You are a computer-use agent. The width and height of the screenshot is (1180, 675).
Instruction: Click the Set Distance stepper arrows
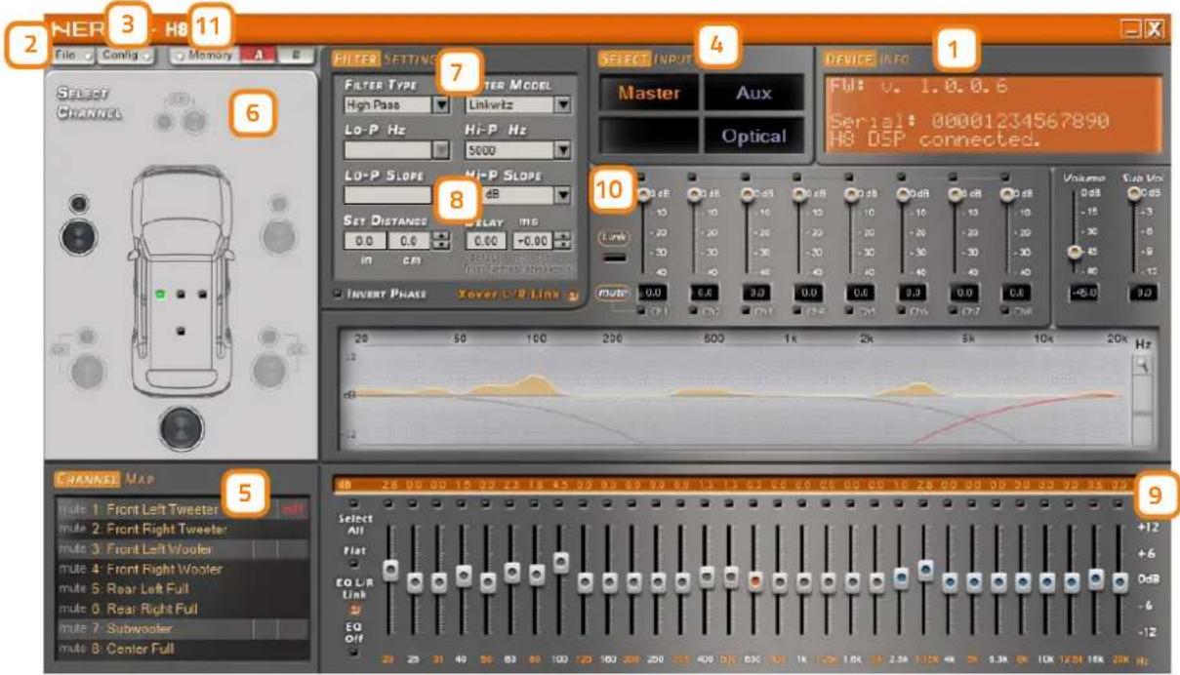[x=440, y=240]
